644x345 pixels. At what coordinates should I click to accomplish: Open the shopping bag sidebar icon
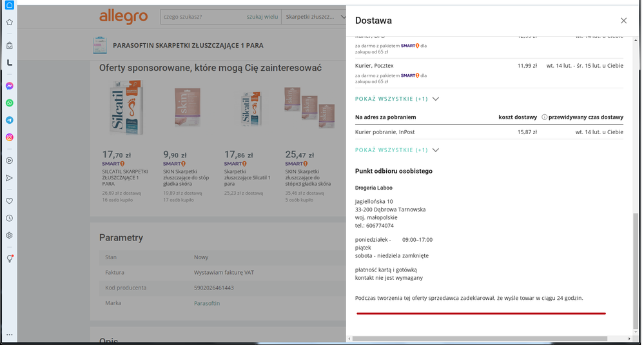point(10,46)
